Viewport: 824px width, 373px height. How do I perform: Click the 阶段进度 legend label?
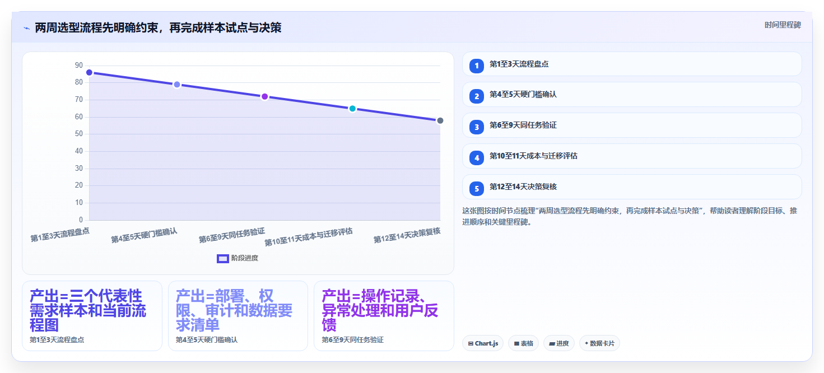(245, 258)
